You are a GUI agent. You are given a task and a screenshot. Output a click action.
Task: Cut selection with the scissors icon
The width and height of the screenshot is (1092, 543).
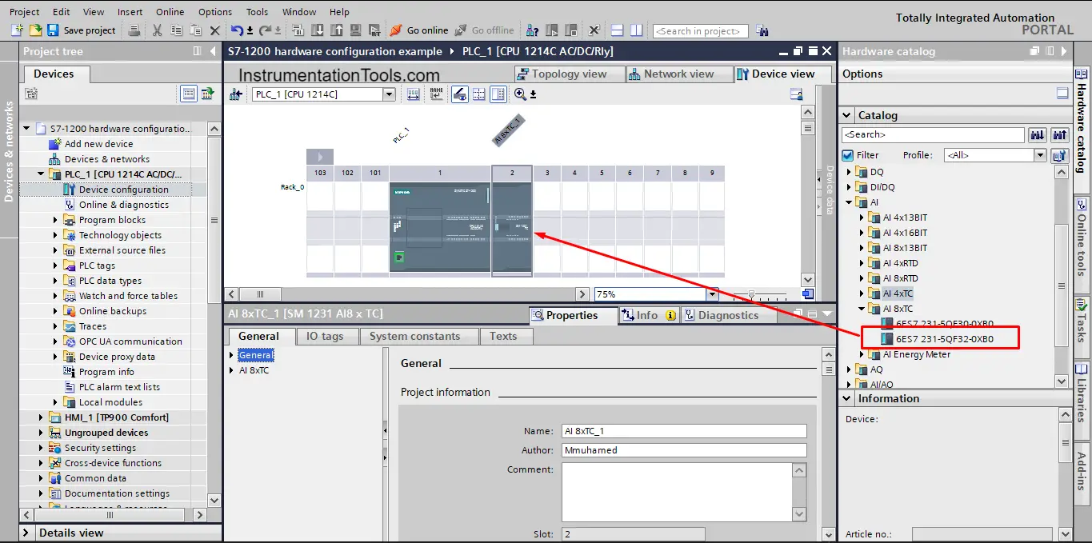[157, 30]
